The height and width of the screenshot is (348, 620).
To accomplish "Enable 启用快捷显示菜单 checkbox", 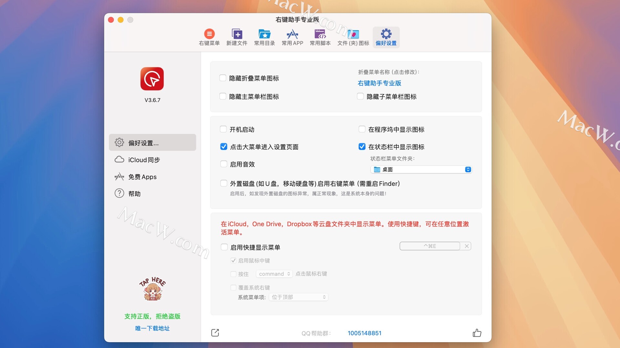I will (224, 247).
